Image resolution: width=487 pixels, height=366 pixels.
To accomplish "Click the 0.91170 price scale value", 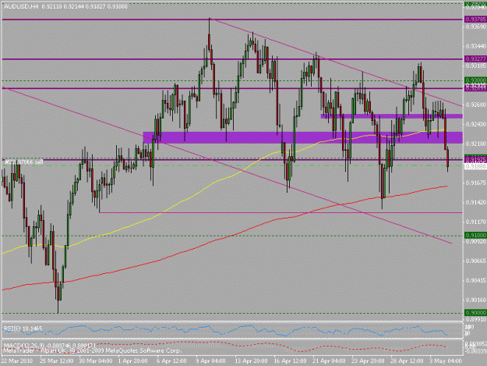I will (476, 222).
